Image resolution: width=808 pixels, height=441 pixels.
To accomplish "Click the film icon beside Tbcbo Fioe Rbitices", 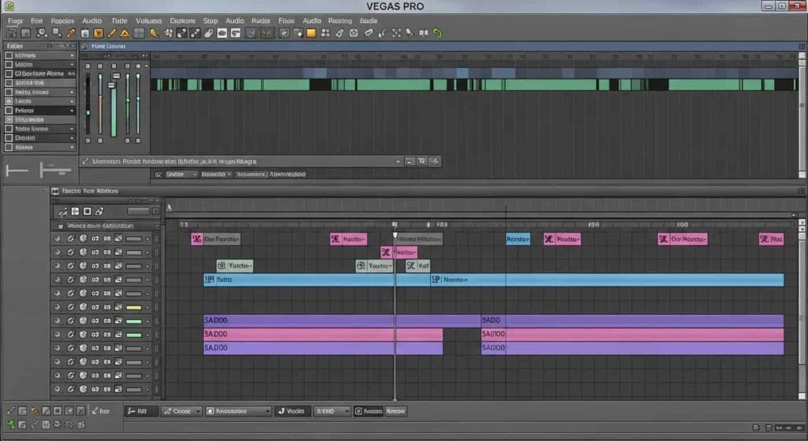I will (x=55, y=191).
